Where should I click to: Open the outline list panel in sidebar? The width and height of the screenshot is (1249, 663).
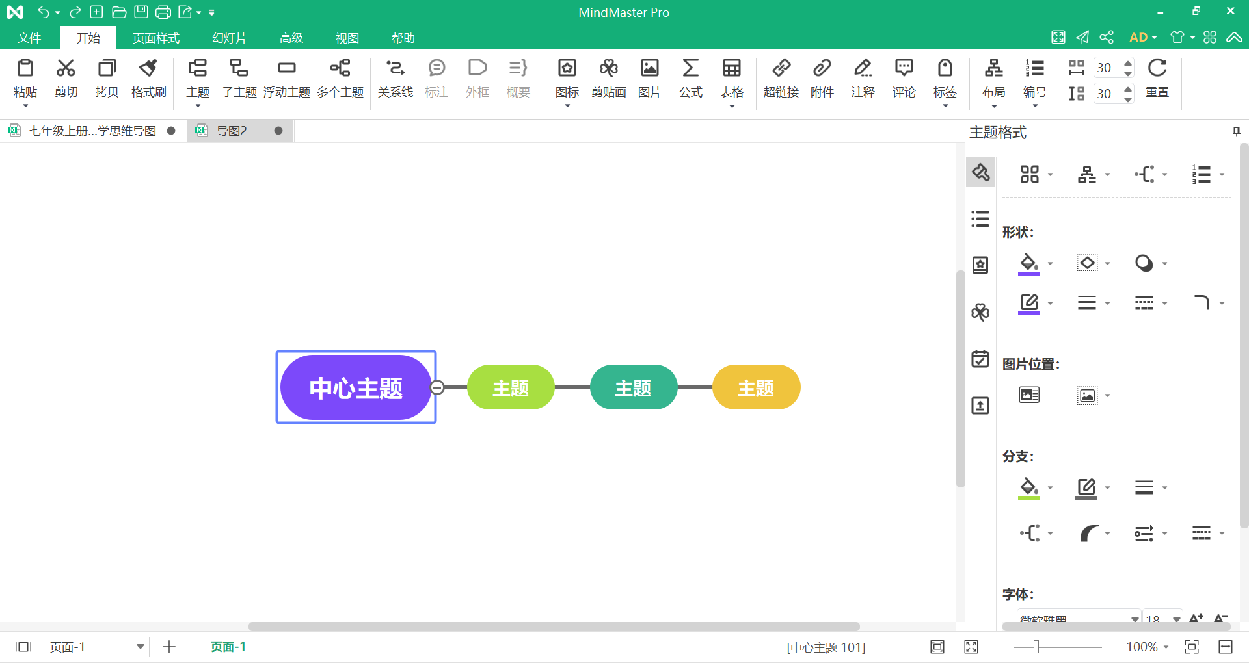point(980,218)
